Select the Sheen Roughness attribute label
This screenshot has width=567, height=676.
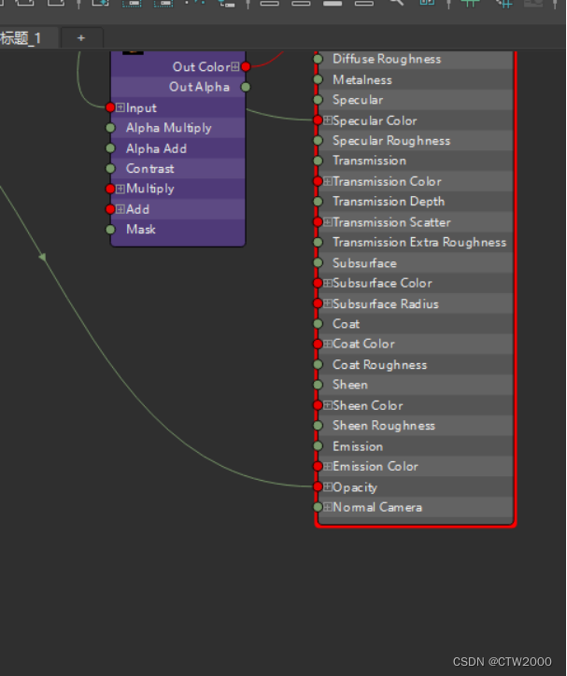384,426
